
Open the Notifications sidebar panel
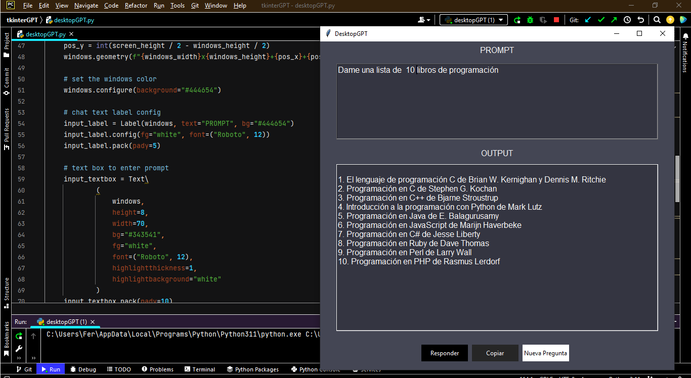coord(685,54)
